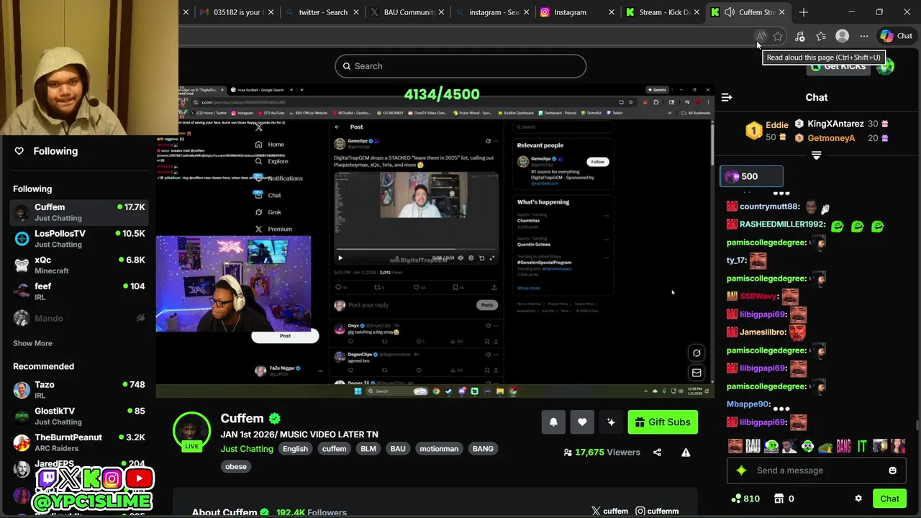The width and height of the screenshot is (921, 518).
Task: Click the Gift Subs button
Action: (x=663, y=422)
